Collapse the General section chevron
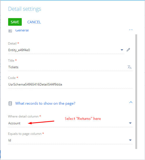The image size is (145, 160). pos(131,30)
